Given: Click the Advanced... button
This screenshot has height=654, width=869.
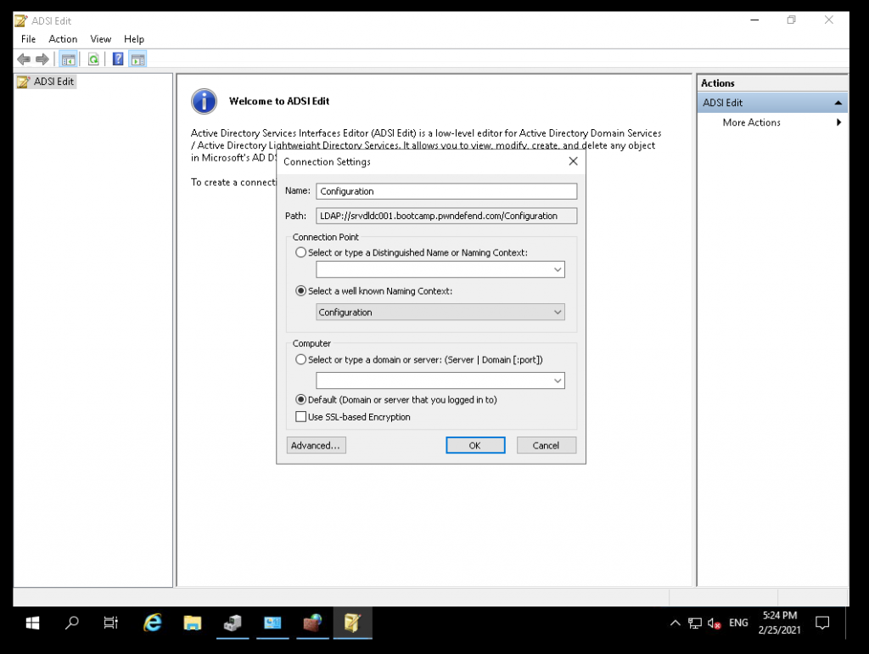Looking at the screenshot, I should pos(316,445).
